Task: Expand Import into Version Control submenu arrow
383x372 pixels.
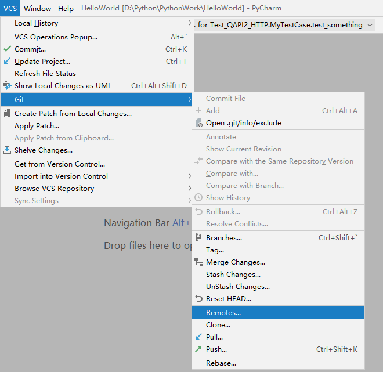Action: tap(190, 176)
